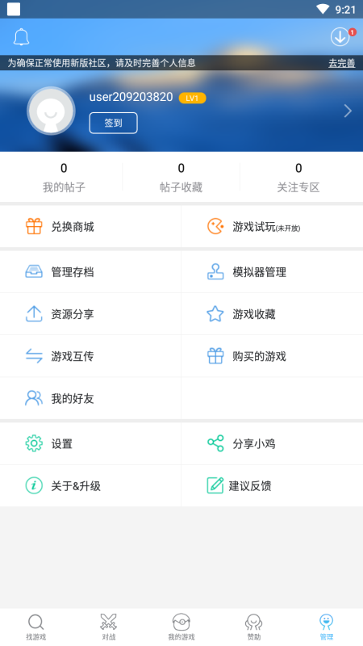Switch to the 找游戏 tab
Viewport: 363px width, 646px height.
click(x=35, y=627)
